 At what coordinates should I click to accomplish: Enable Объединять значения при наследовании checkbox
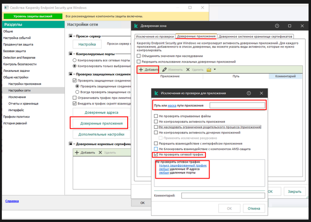coord(139,56)
